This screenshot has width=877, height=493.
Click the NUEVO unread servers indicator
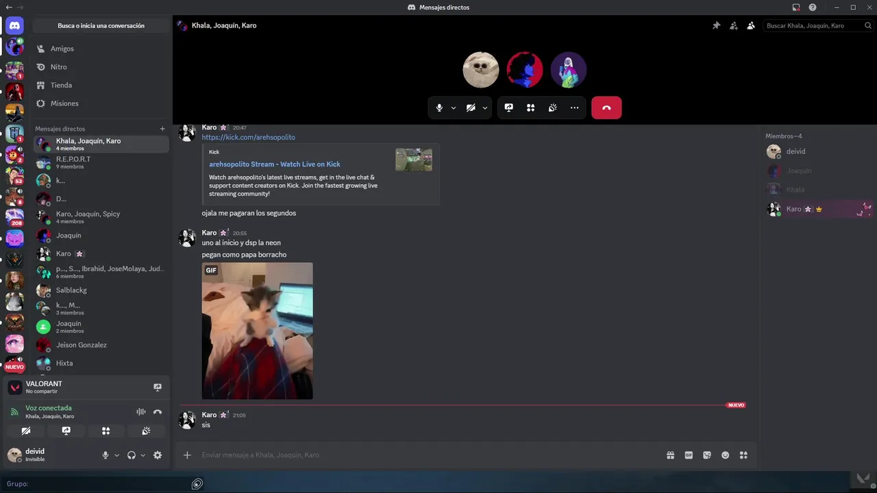click(14, 367)
